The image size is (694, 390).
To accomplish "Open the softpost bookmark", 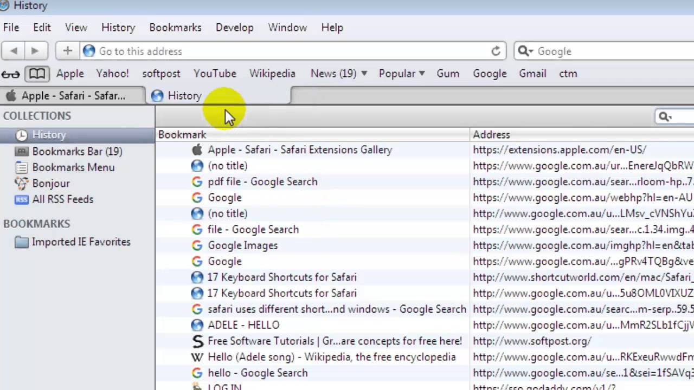I will point(161,74).
